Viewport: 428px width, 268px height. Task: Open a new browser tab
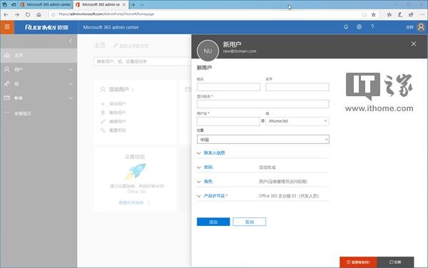[x=133, y=5]
